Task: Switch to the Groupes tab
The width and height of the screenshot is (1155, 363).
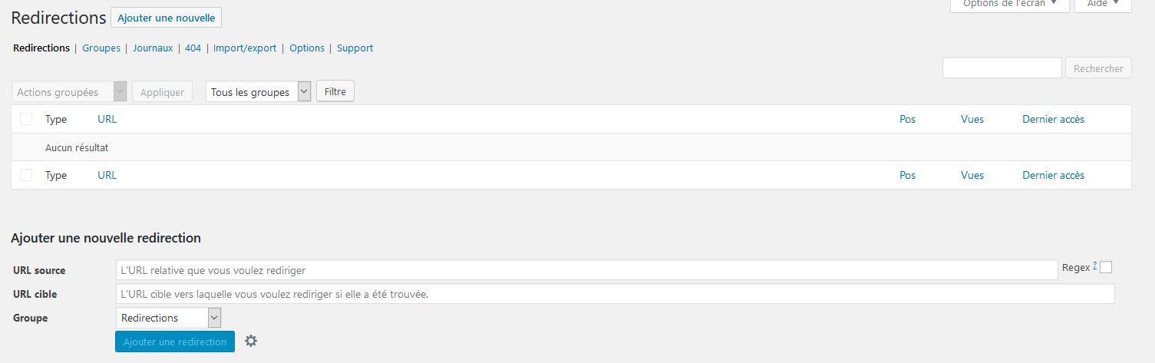Action: pos(101,48)
